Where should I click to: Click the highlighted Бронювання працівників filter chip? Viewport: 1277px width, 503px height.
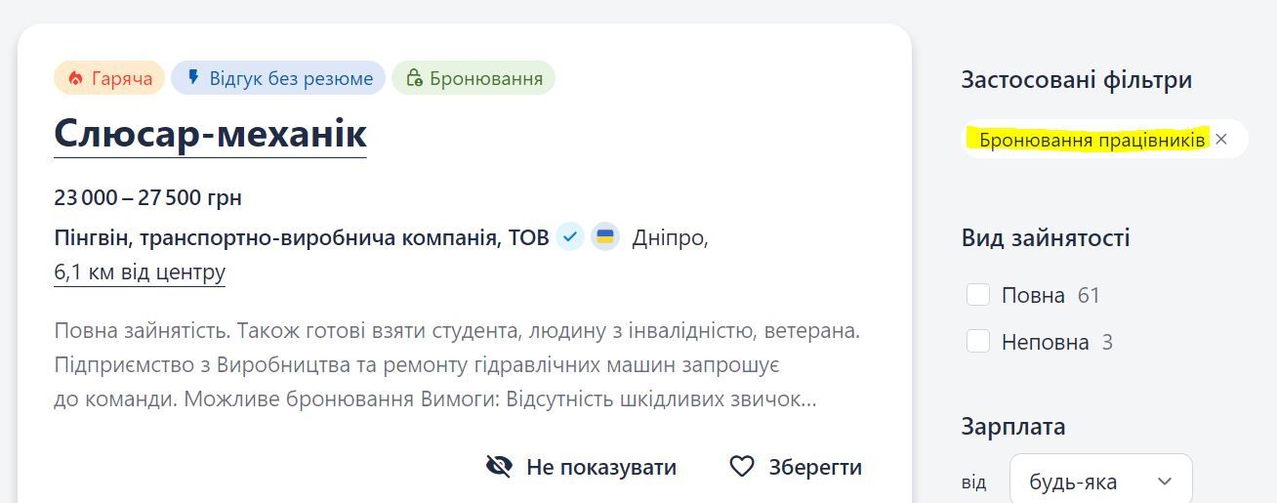pyautogui.click(x=1092, y=140)
